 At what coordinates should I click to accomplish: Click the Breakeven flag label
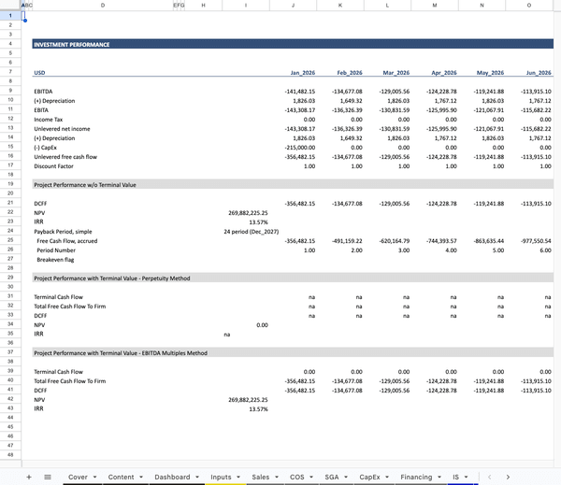[x=55, y=260]
